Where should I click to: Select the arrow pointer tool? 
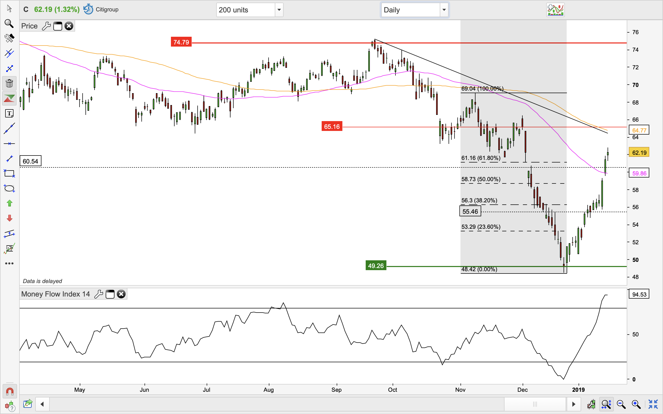[9, 9]
